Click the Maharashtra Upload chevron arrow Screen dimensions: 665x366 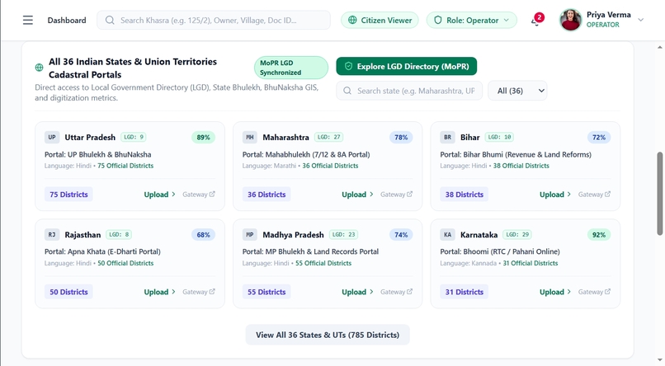point(371,195)
